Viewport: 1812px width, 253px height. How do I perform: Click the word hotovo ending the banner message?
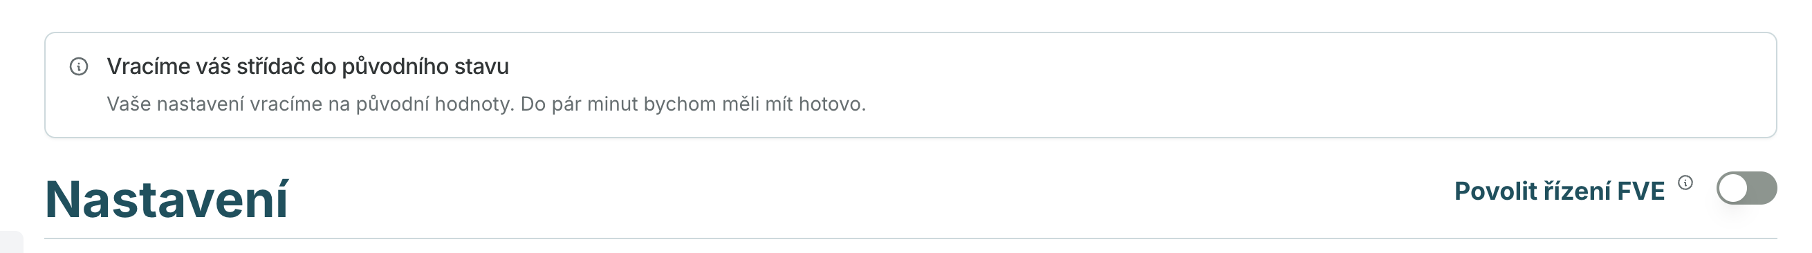coord(831,104)
